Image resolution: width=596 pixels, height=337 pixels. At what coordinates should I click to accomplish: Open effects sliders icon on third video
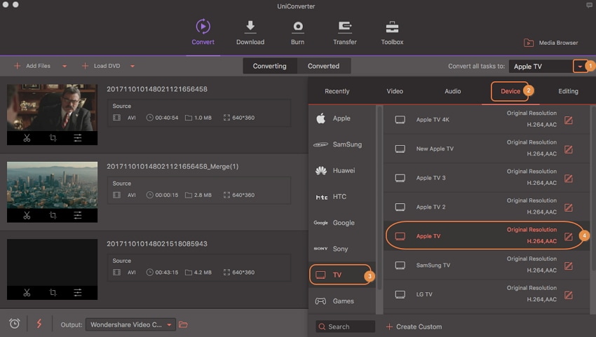[x=78, y=293]
